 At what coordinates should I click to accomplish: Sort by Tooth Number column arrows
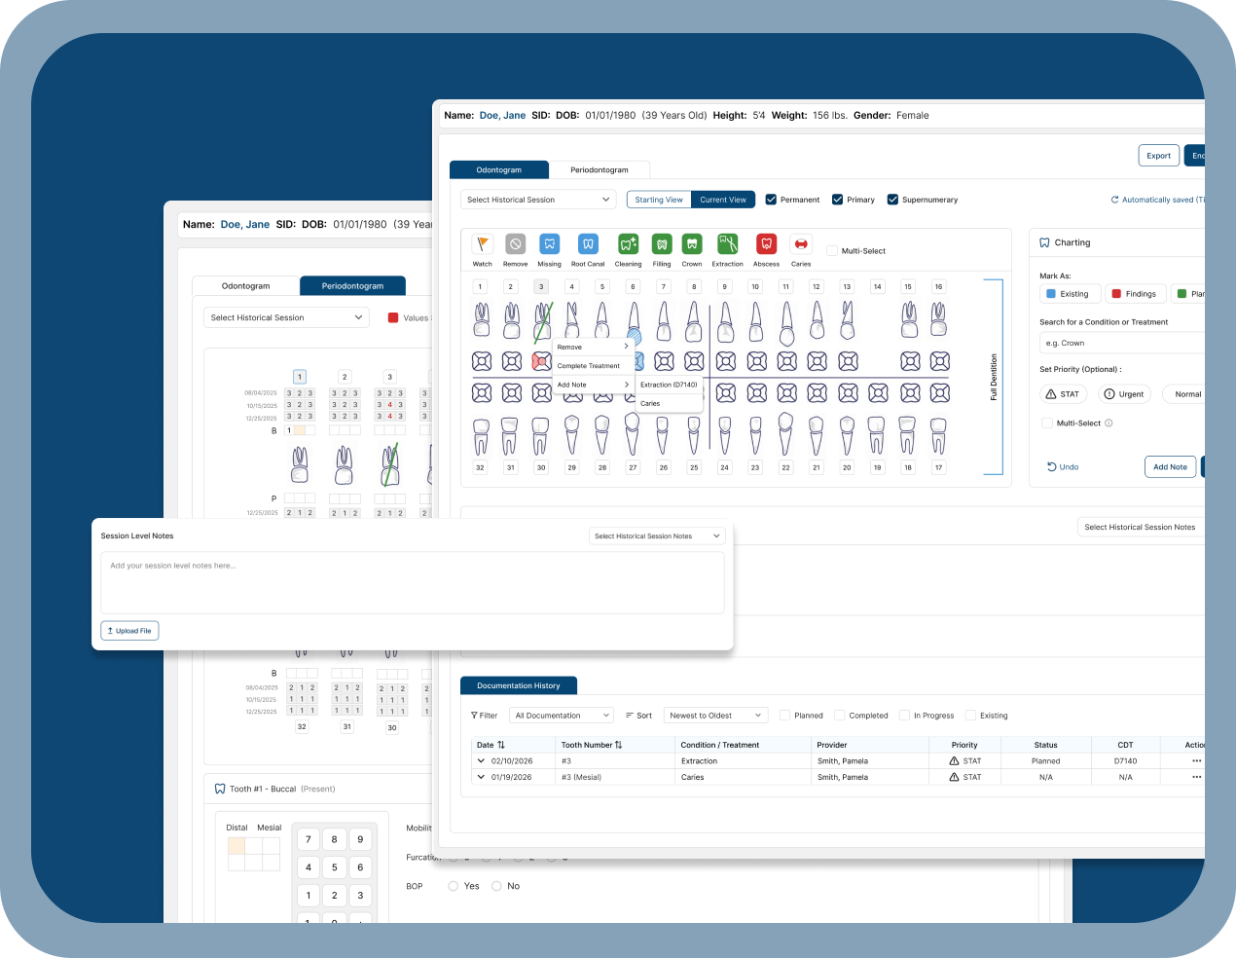click(x=618, y=745)
